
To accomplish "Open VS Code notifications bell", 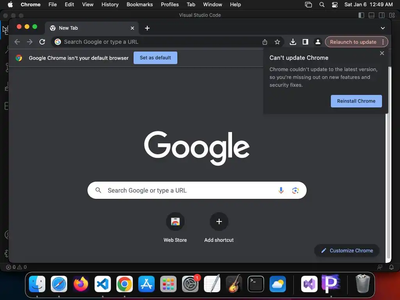I will point(391,267).
